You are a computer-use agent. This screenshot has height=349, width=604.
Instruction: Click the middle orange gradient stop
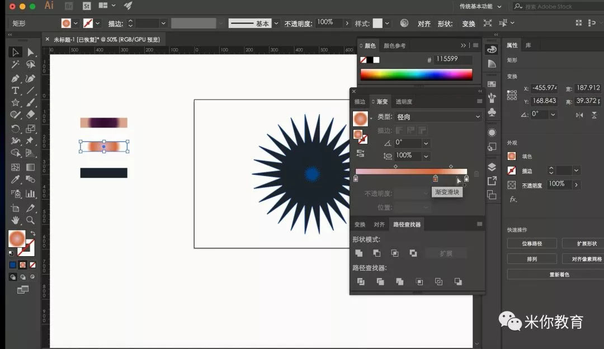435,178
